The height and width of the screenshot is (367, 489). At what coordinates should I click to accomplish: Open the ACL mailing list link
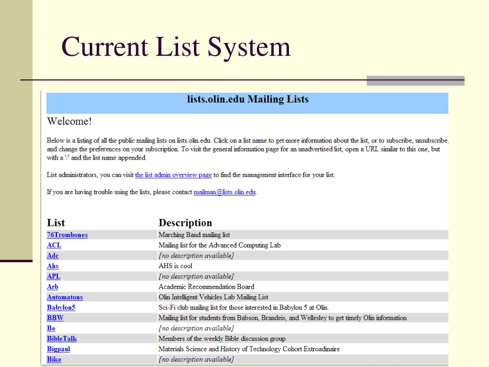coord(54,245)
